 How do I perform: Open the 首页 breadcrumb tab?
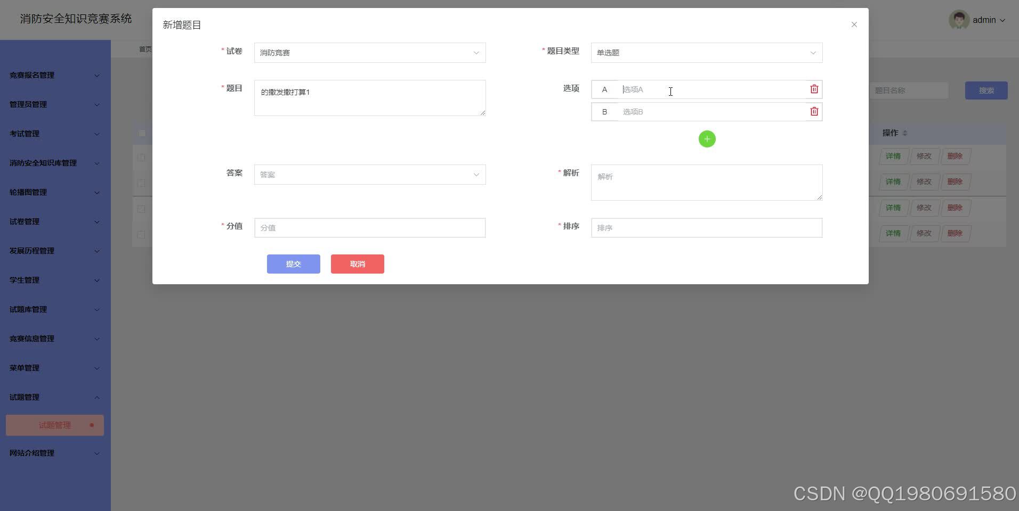point(144,48)
